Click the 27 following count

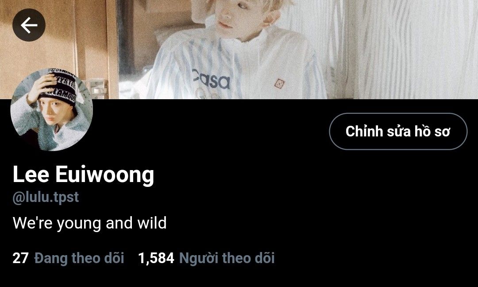[20, 258]
